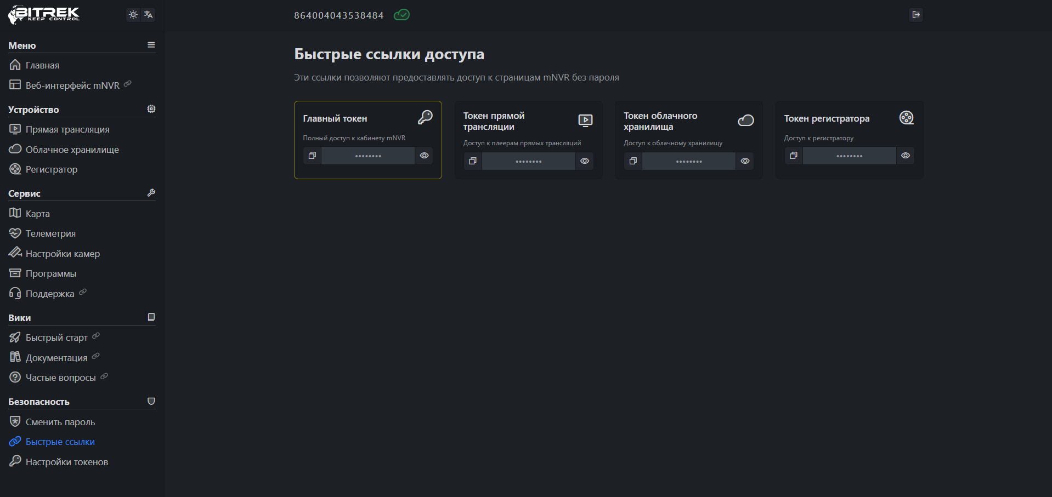The image size is (1052, 497).
Task: Open Прямая трансляция in the sidebar
Action: [x=67, y=129]
